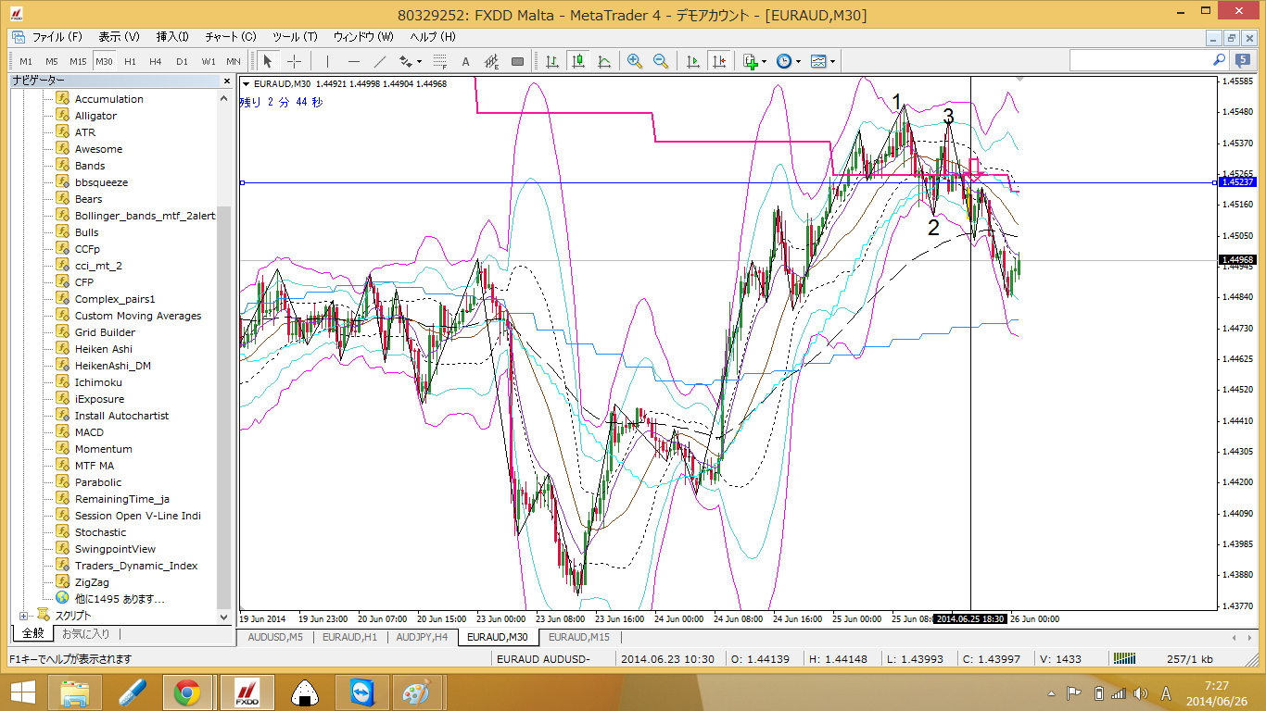Open the ヘルプ (H) menu
Image resolution: width=1266 pixels, height=711 pixels.
(433, 37)
